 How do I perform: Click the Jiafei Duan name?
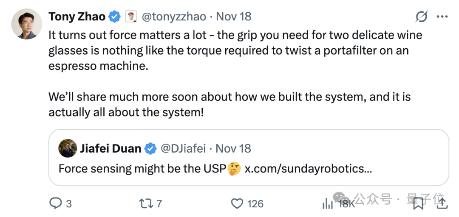coord(110,148)
